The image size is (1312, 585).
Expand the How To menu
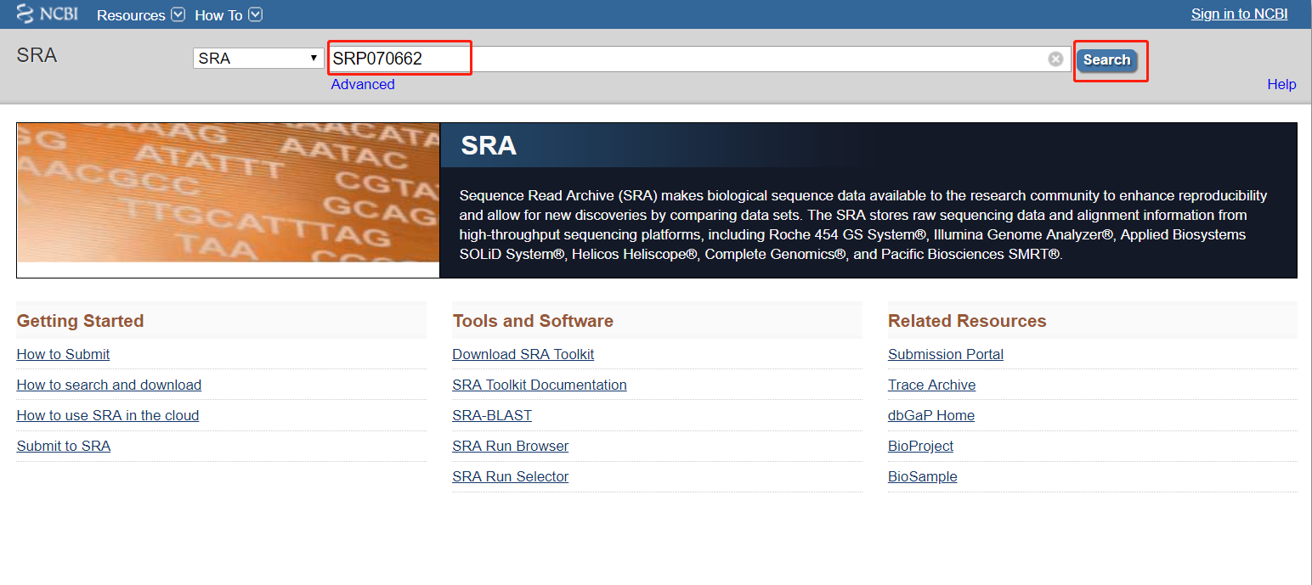pyautogui.click(x=229, y=15)
